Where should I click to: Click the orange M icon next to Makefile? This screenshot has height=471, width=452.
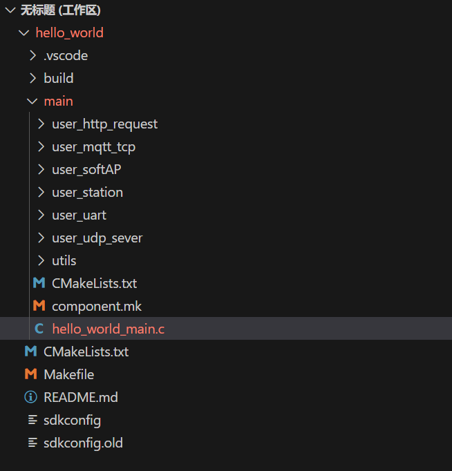click(30, 374)
